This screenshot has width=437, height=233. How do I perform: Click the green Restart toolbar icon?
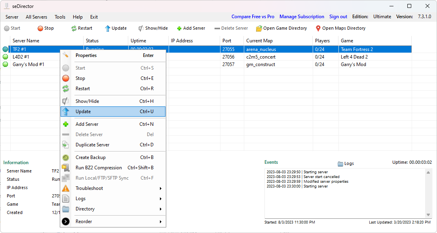click(74, 28)
